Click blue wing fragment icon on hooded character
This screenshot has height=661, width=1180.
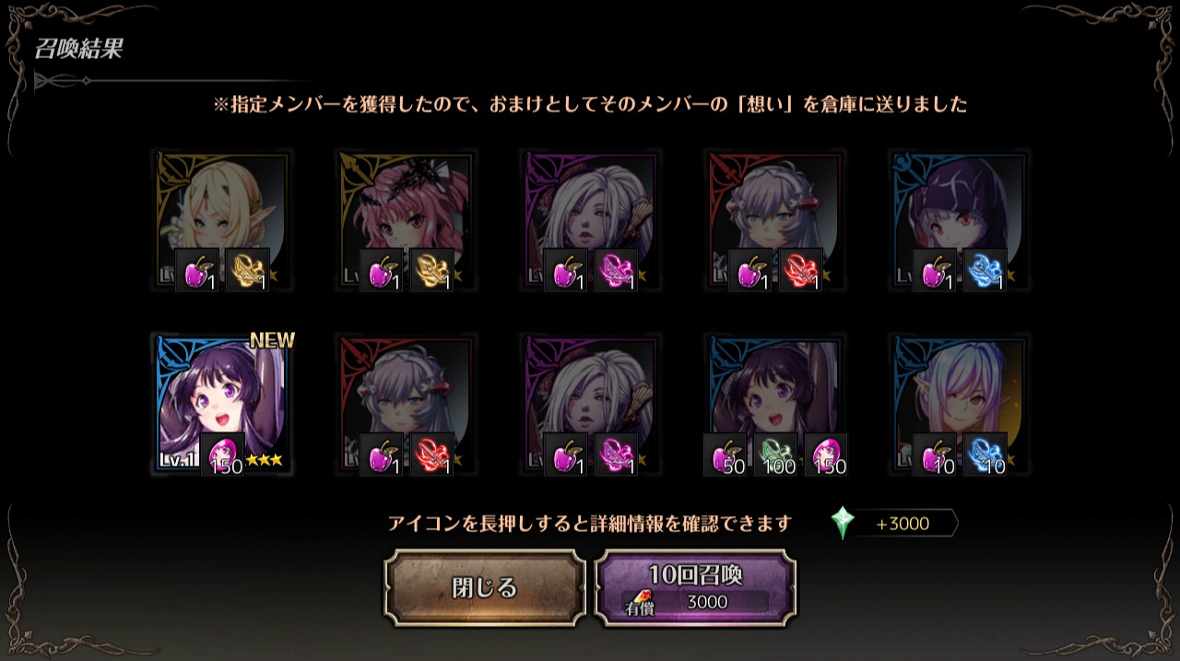[985, 270]
